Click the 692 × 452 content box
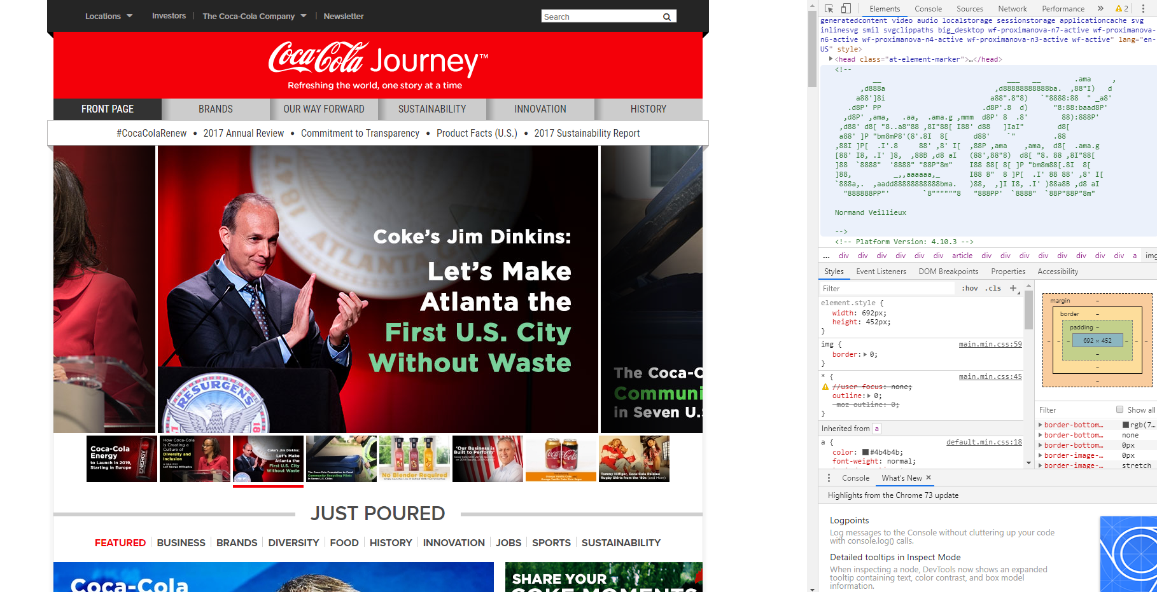The image size is (1157, 592). coord(1097,341)
